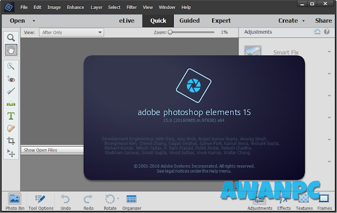Click Smart Fix thumbnail icon

pyautogui.click(x=253, y=50)
